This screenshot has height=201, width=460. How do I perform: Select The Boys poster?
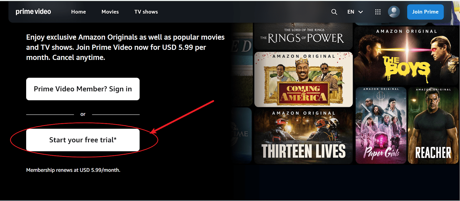point(406,56)
